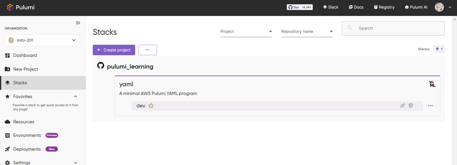Open the Project filter dropdown
Viewport: 457px width, 165px height.
246,32
